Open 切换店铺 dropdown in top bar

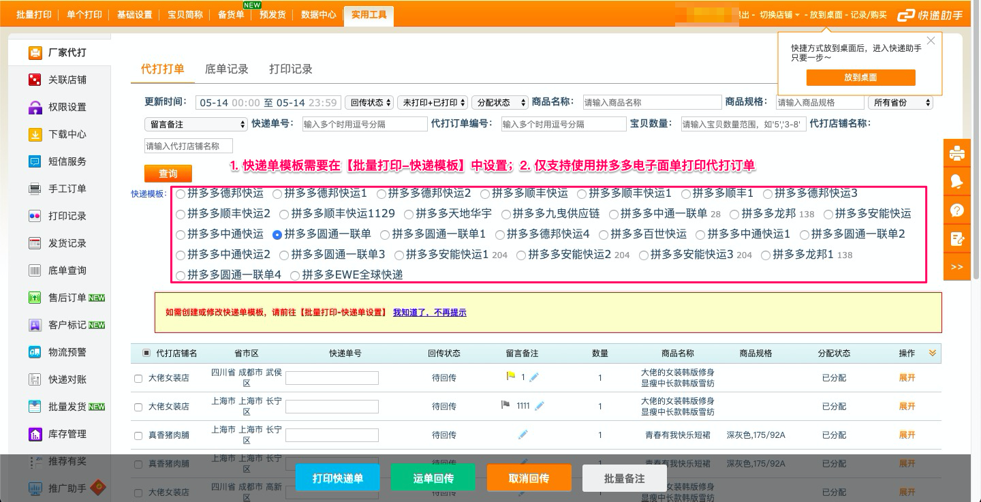[x=779, y=14]
